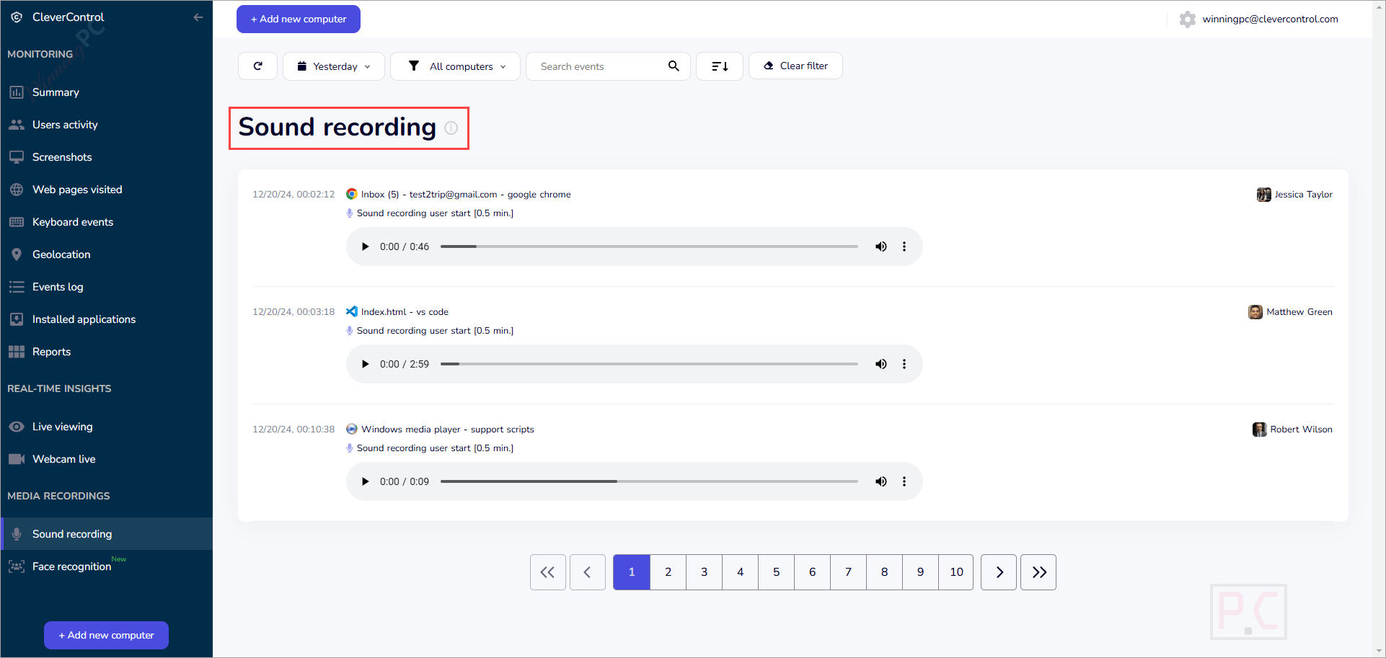Click sidebar Add new computer button

(x=106, y=635)
